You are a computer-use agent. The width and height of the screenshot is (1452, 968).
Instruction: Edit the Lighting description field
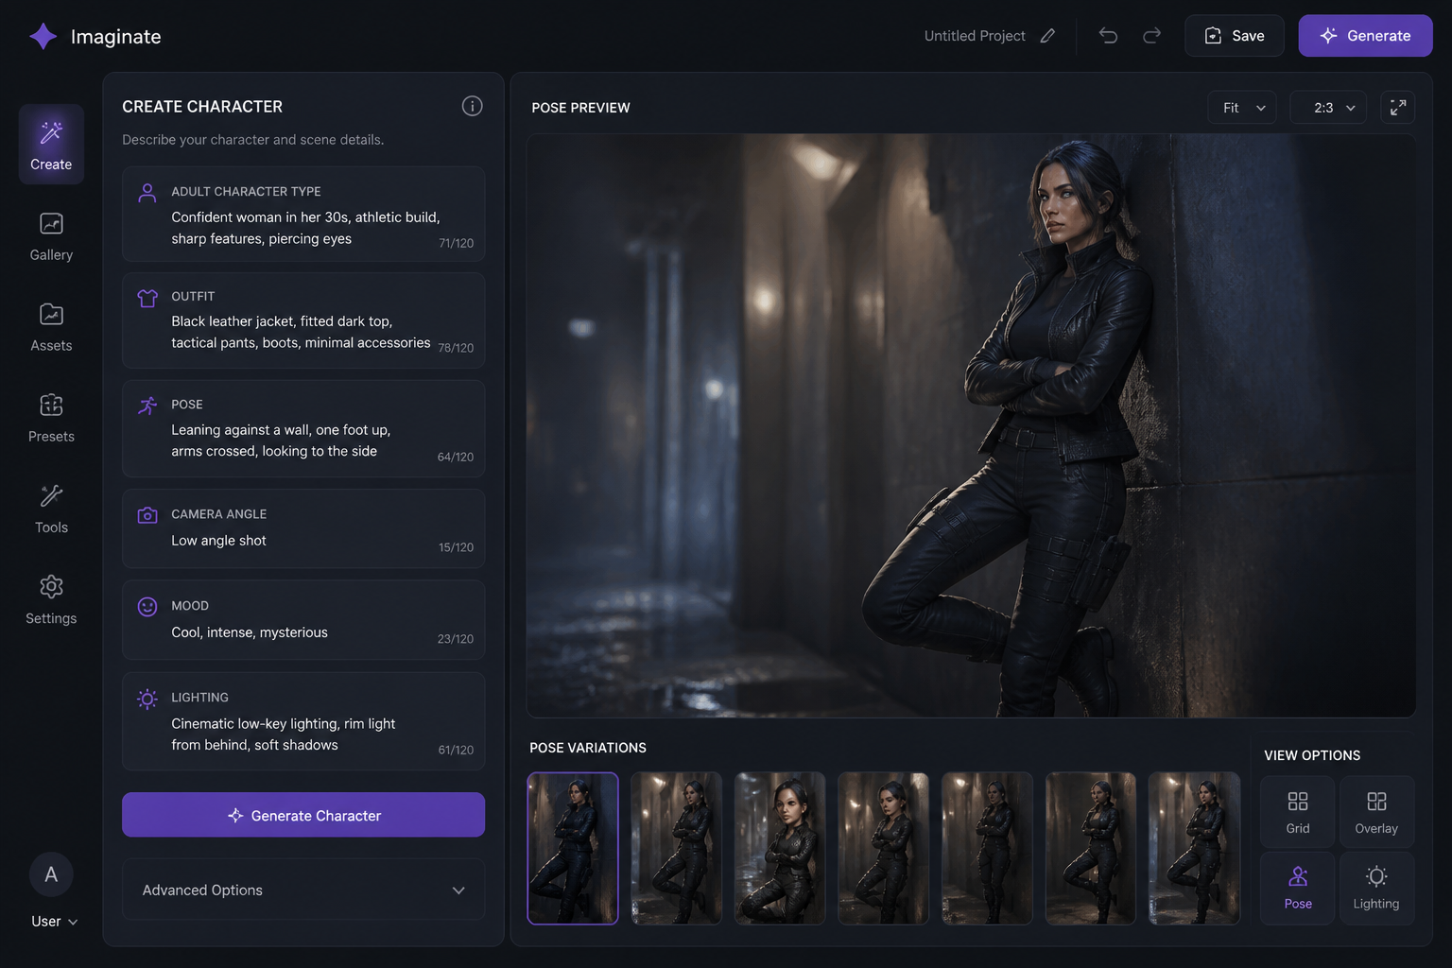[x=303, y=721]
